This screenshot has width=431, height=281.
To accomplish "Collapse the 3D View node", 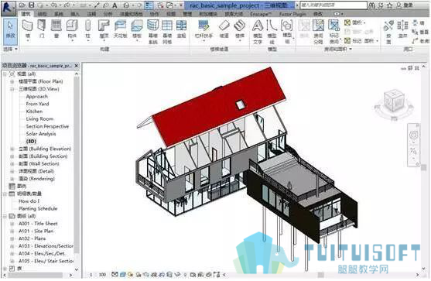I will (12, 89).
